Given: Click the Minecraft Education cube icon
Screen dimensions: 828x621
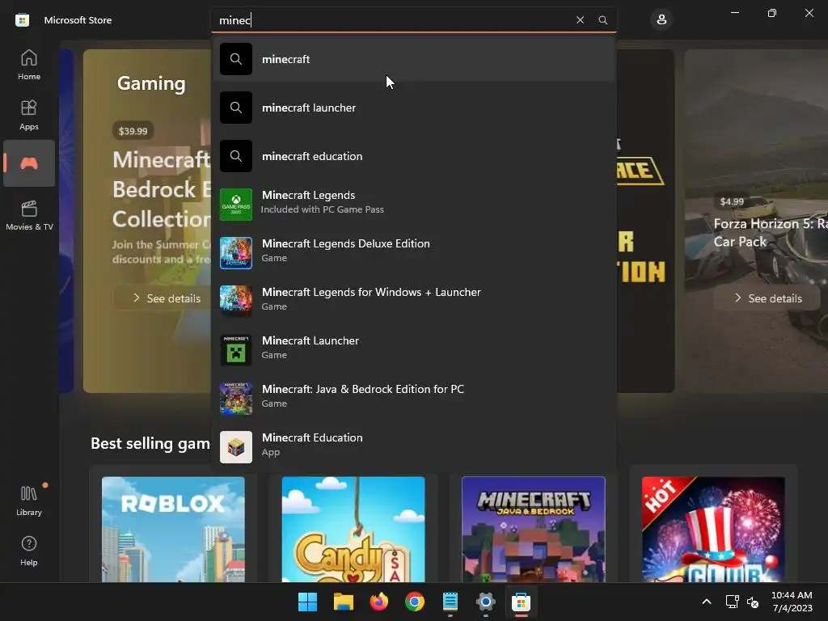Looking at the screenshot, I should 236,446.
